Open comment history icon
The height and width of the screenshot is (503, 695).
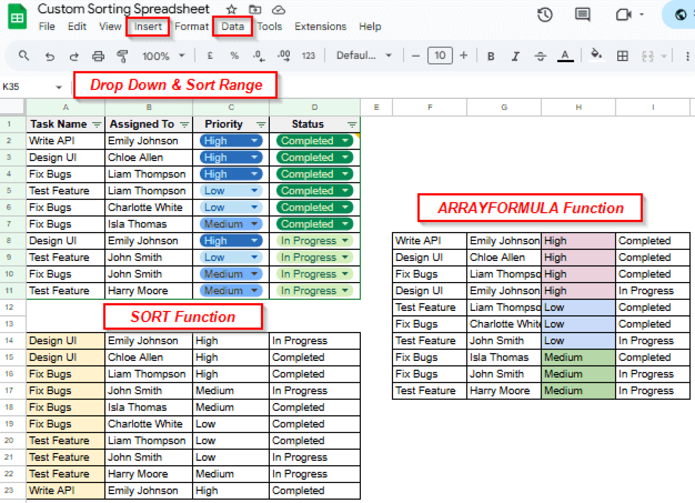click(582, 15)
